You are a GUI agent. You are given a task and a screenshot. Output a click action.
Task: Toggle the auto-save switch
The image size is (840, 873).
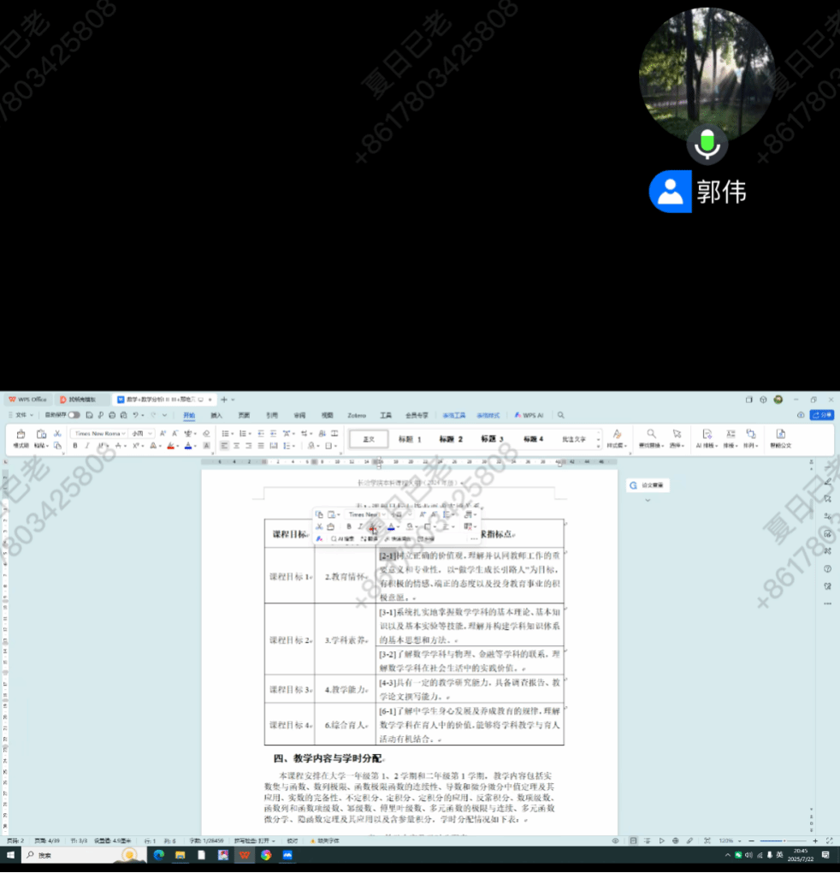point(74,415)
